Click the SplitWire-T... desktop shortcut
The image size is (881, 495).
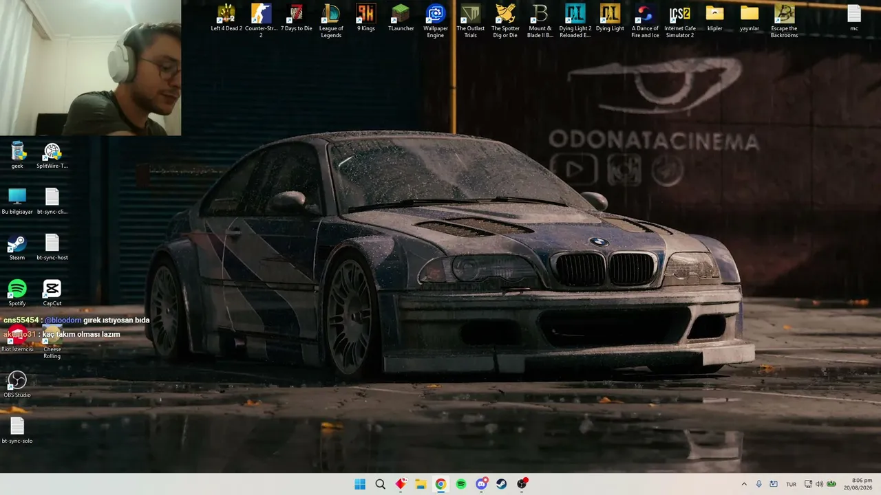point(52,155)
